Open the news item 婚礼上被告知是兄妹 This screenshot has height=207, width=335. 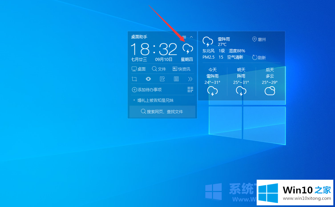[x=155, y=100]
